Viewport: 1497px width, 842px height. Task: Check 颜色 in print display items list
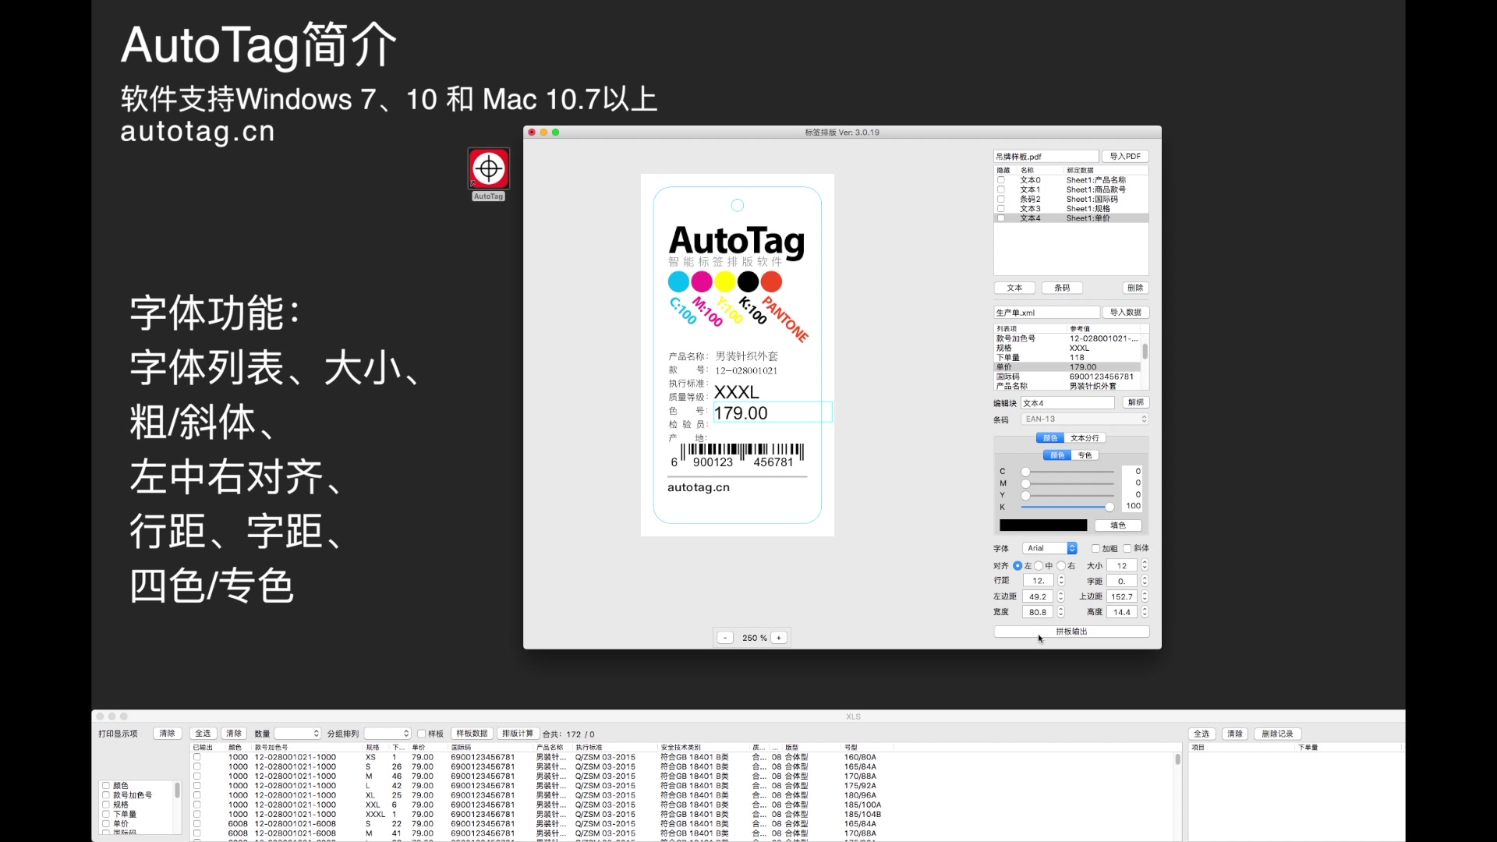[x=106, y=786]
